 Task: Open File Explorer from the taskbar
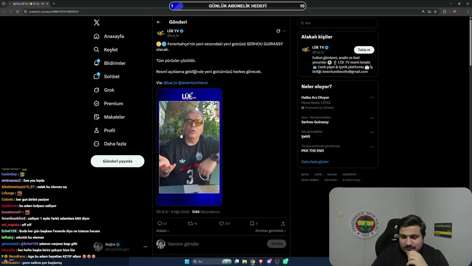click(244, 262)
